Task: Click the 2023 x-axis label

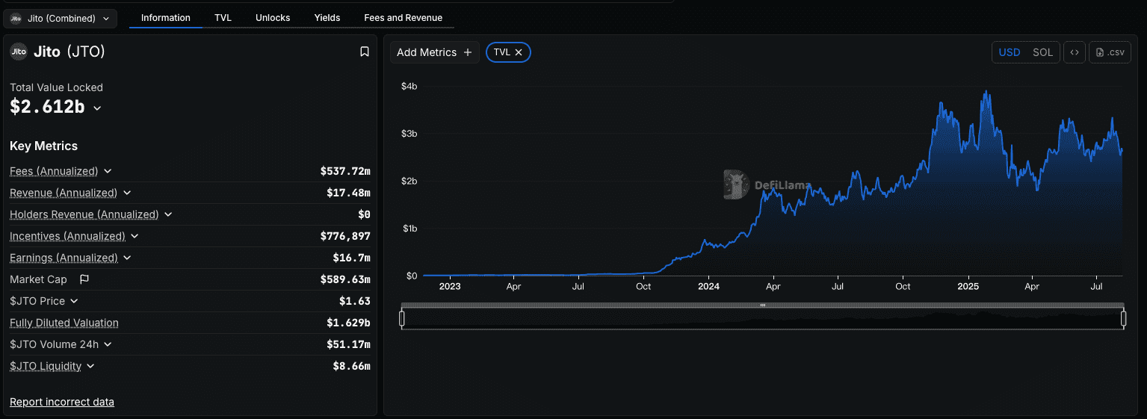Action: [x=450, y=286]
